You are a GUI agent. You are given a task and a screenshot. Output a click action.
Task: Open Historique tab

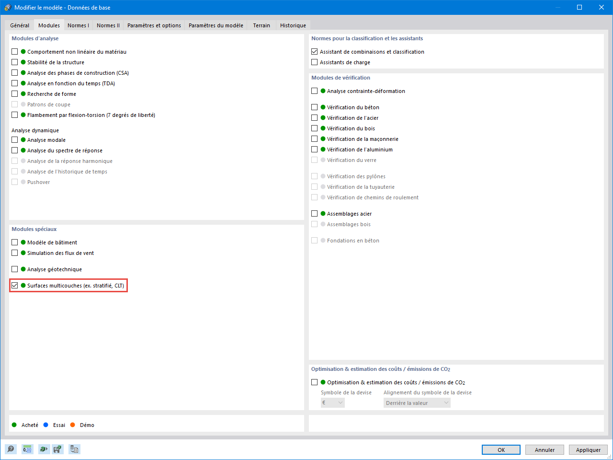click(293, 25)
